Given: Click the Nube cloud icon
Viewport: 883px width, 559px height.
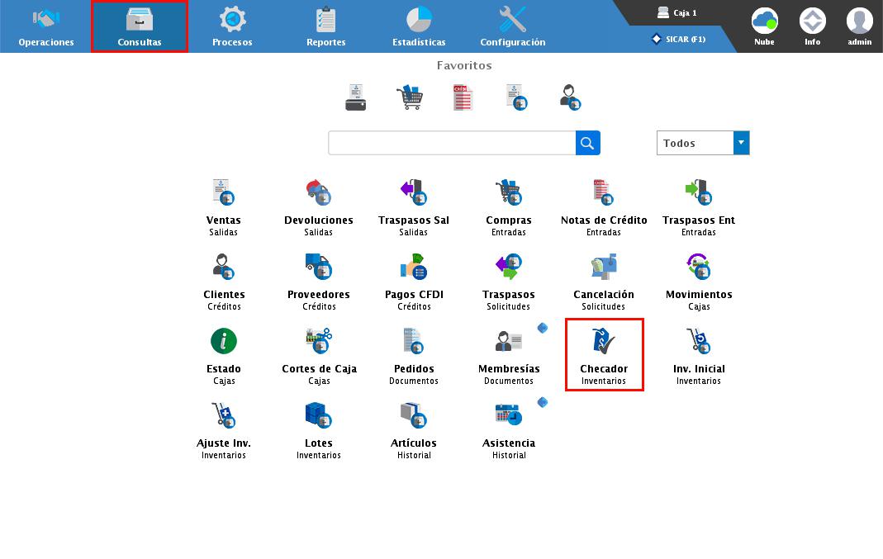Looking at the screenshot, I should (764, 22).
